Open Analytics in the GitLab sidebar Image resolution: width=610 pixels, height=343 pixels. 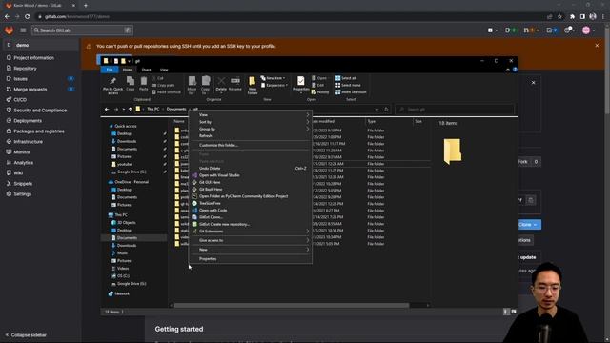tap(23, 163)
